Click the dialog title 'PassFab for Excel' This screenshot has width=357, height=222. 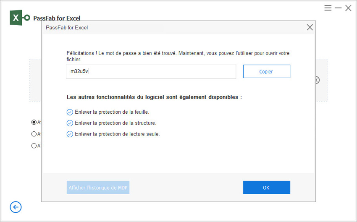pyautogui.click(x=67, y=28)
